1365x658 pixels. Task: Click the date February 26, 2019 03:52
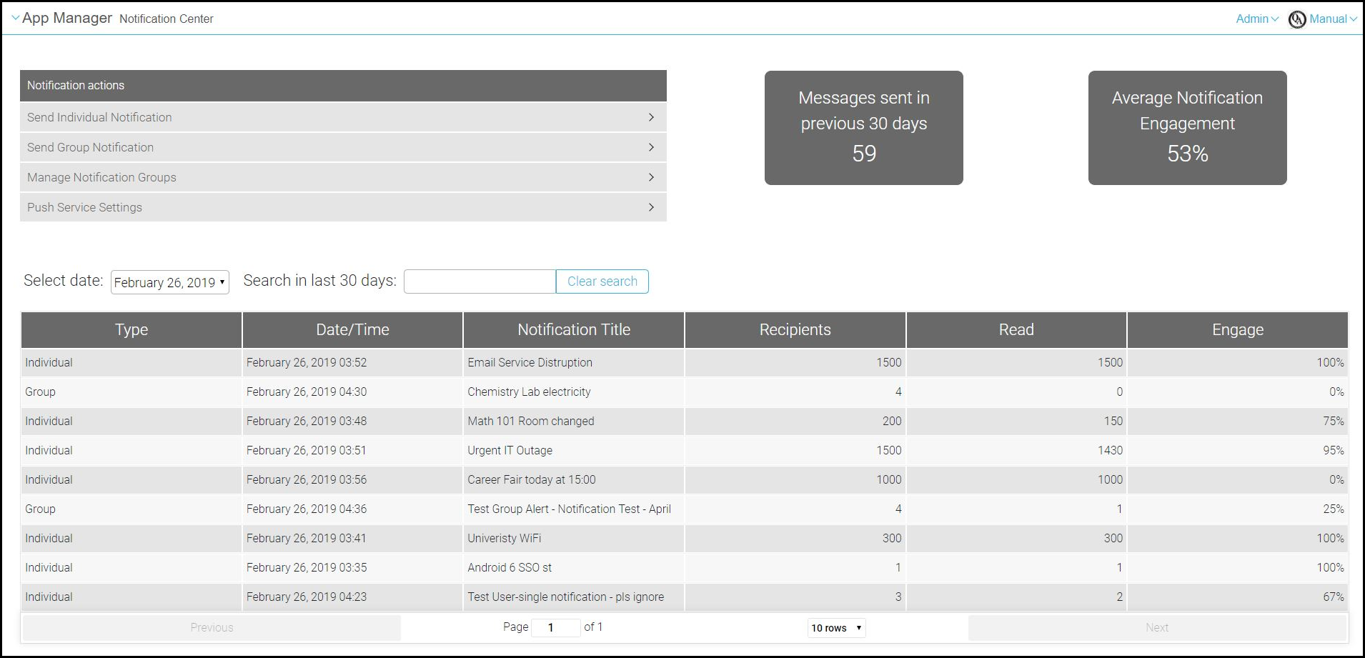[x=307, y=362]
